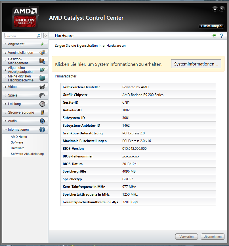Select the value AMD Radeon R9 200 Series
This screenshot has height=246, width=229.
(143, 95)
